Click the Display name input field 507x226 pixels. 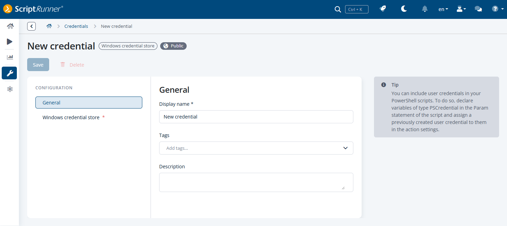click(256, 117)
